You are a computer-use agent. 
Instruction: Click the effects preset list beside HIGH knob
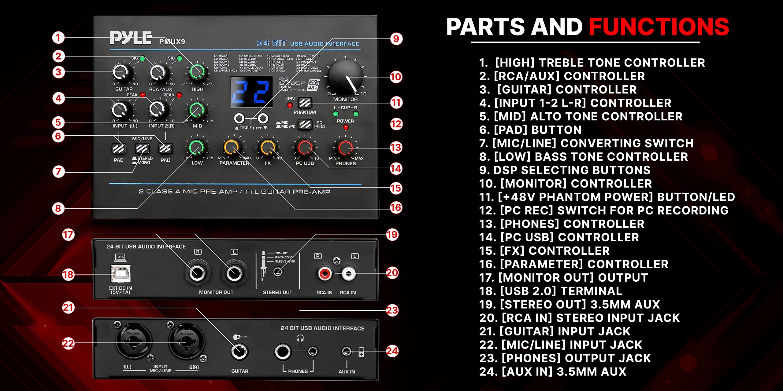(268, 63)
